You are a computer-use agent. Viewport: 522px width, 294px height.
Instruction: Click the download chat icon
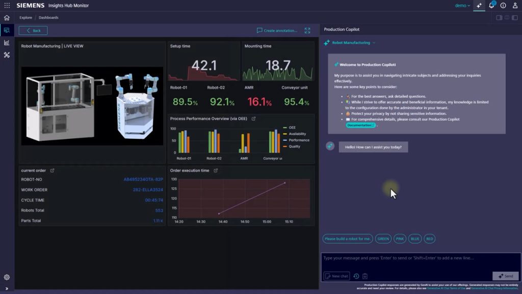pos(365,276)
